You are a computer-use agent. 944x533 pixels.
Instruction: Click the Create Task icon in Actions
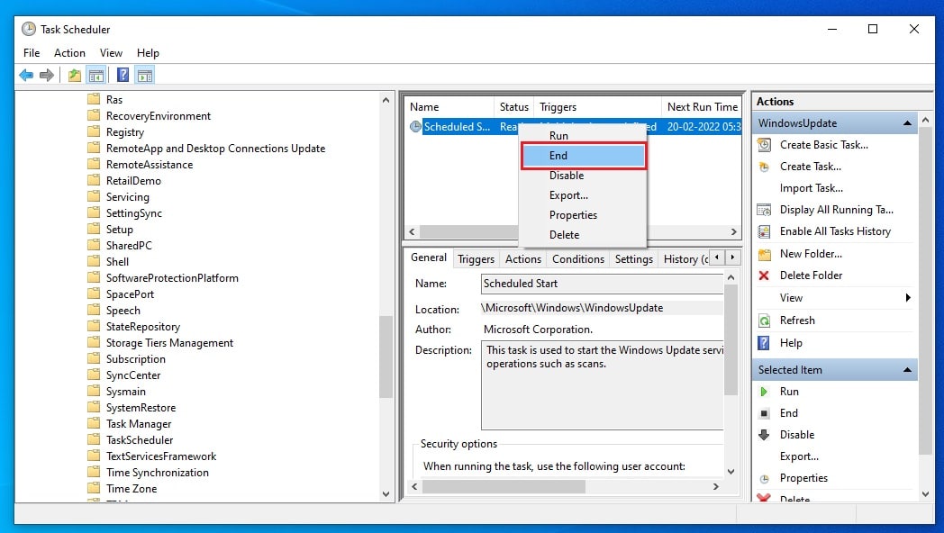coord(764,167)
